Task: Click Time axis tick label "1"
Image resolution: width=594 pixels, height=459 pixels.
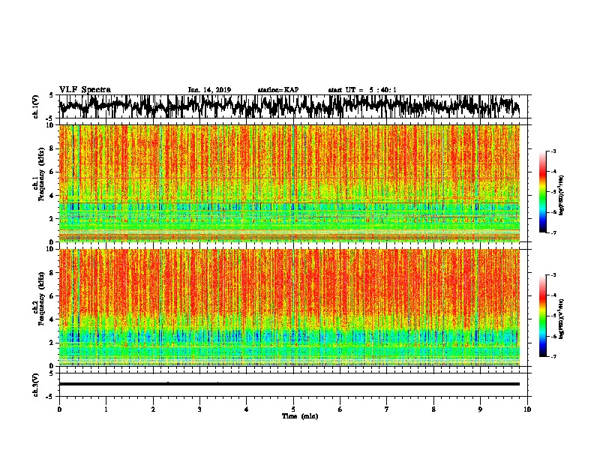Action: tap(106, 409)
